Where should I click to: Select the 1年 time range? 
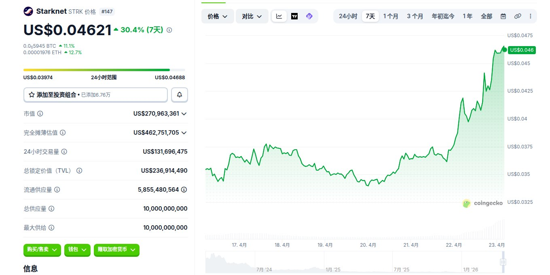[x=467, y=16]
